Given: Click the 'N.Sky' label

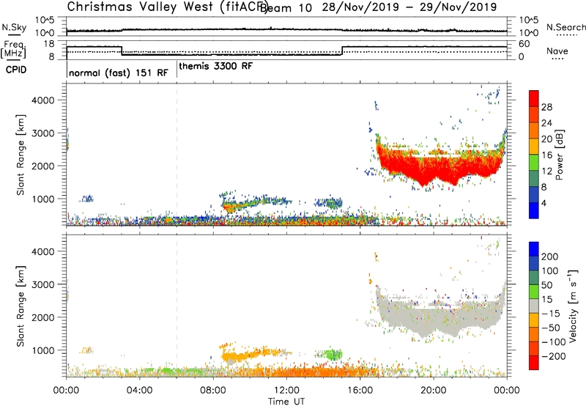Looking at the screenshot, I should (x=14, y=27).
